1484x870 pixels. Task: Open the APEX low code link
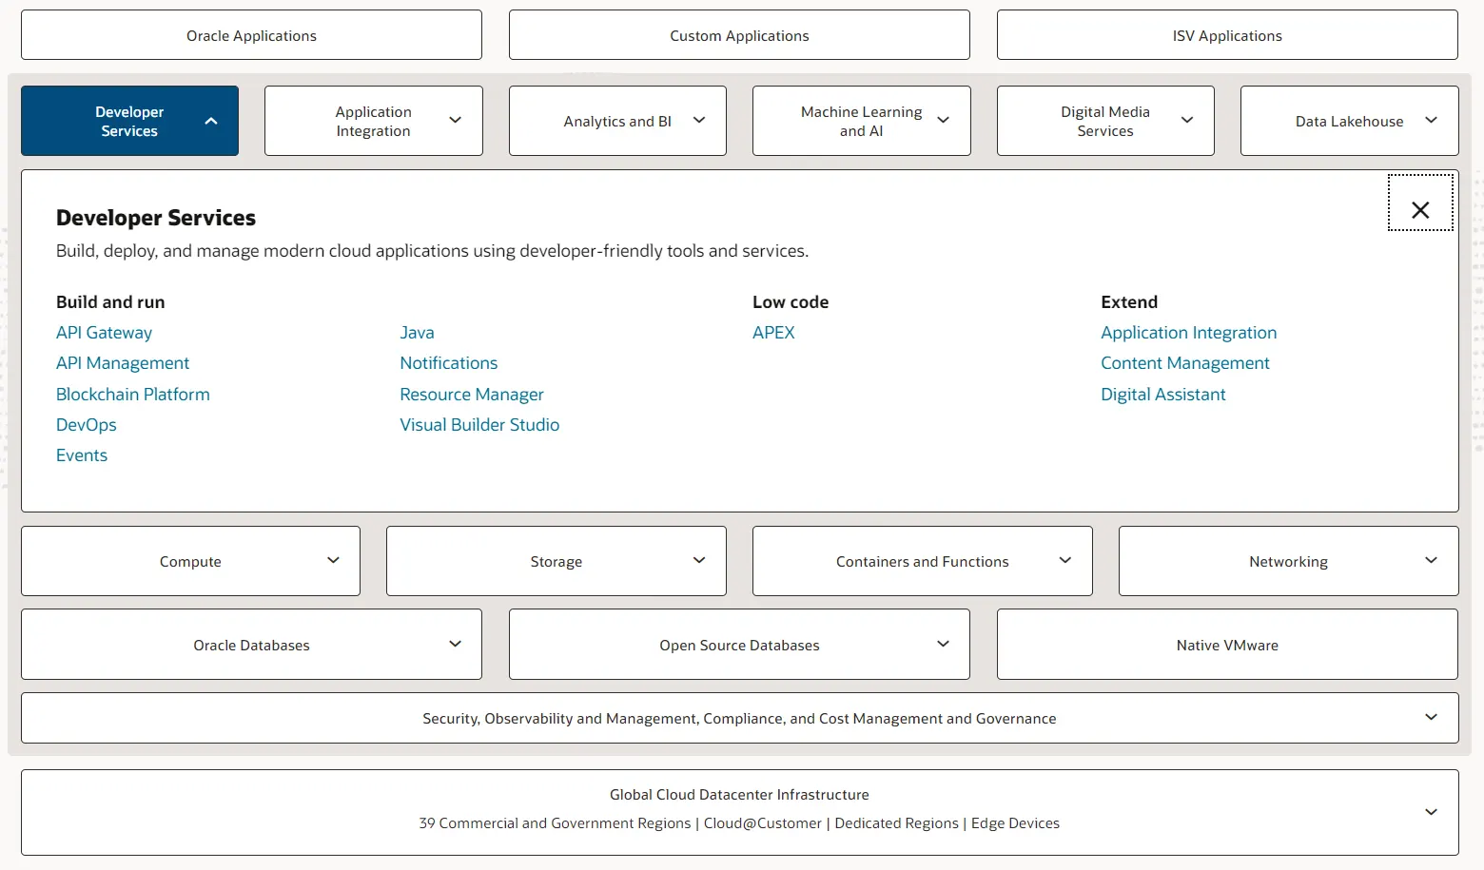773,333
